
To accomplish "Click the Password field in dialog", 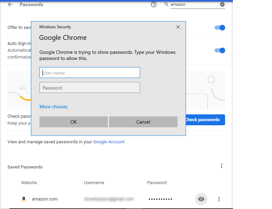I will pos(90,87).
